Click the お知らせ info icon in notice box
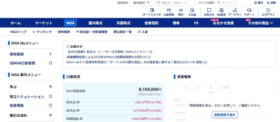This screenshot has width=280, height=122. pos(68,46)
